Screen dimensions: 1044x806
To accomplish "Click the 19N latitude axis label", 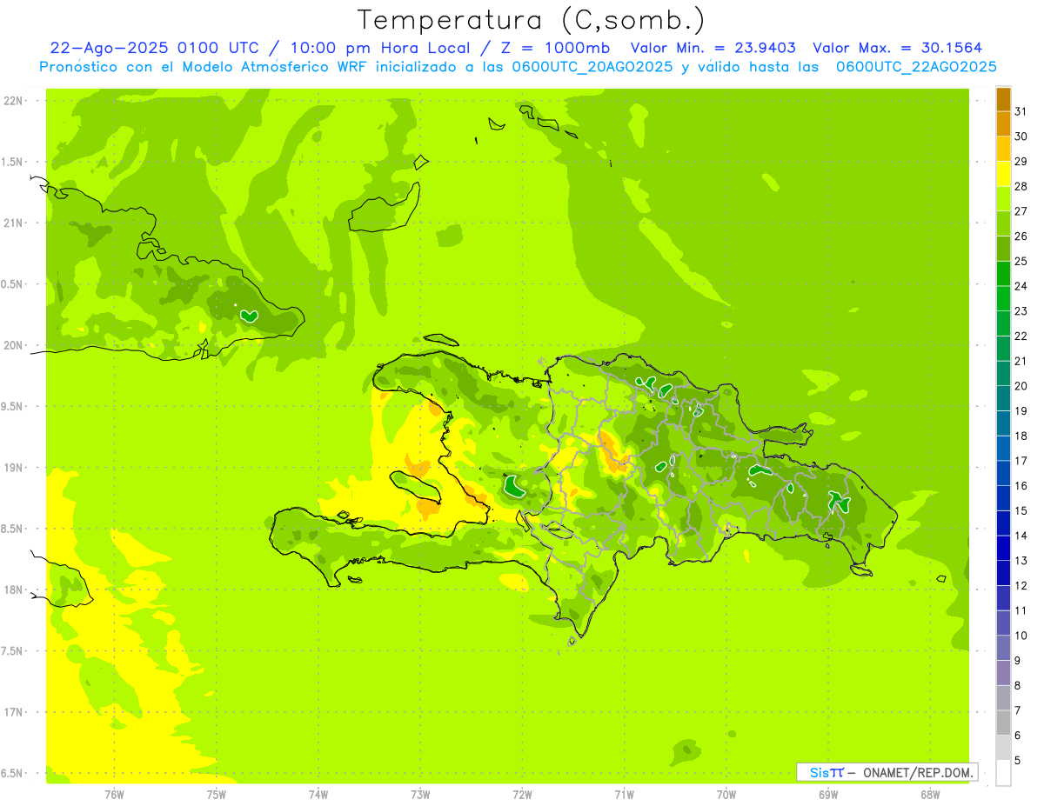I will [13, 468].
